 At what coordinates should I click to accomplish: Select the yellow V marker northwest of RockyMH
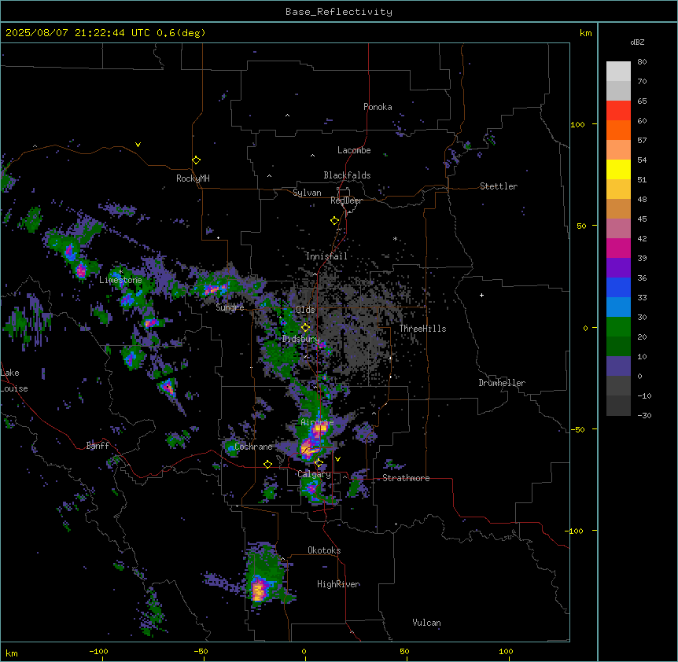pyautogui.click(x=138, y=145)
